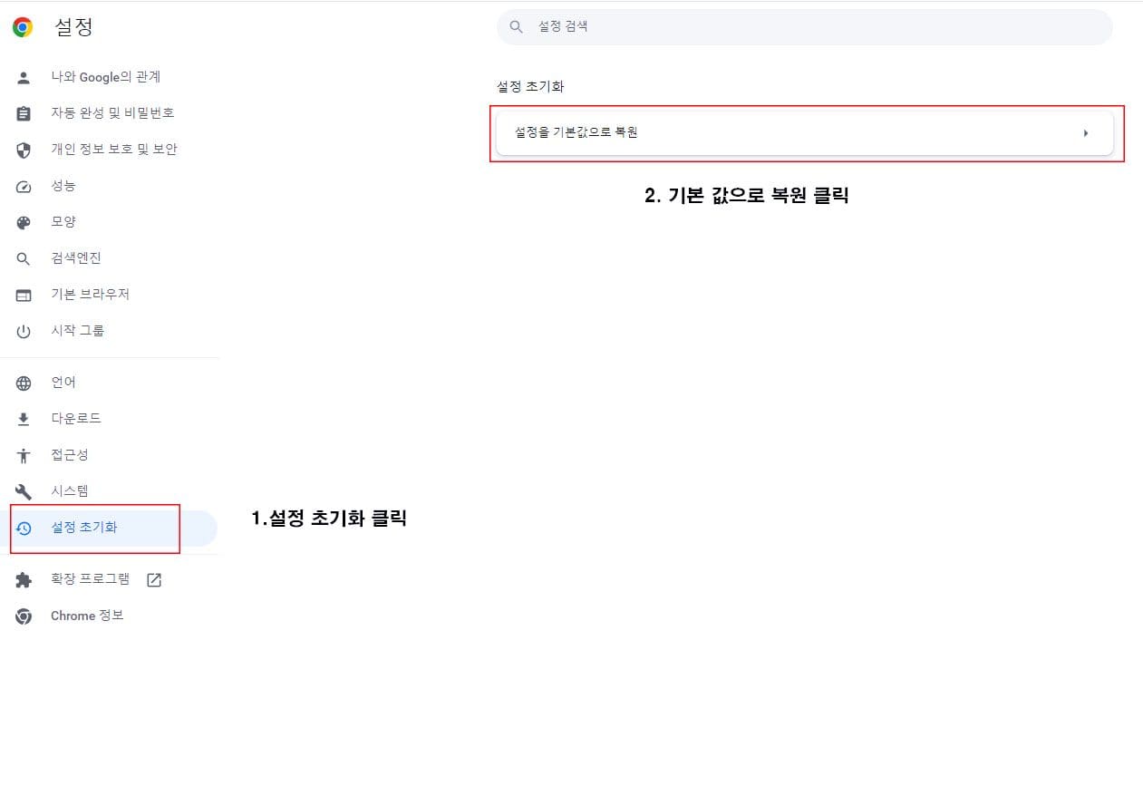Click the magnifier icon beside 검색엔진

(23, 257)
